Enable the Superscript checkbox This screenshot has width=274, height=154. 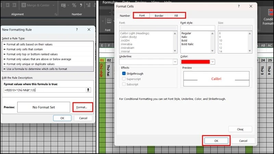[x=124, y=79]
